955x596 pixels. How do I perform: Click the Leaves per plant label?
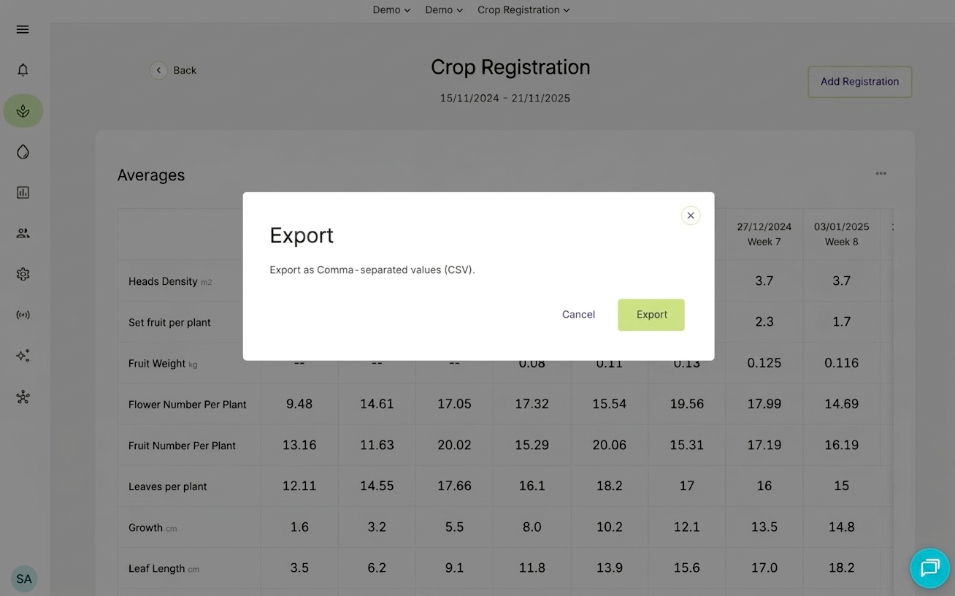pos(168,486)
